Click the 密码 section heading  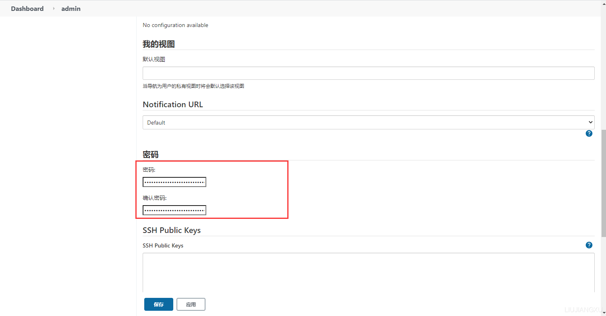(151, 154)
